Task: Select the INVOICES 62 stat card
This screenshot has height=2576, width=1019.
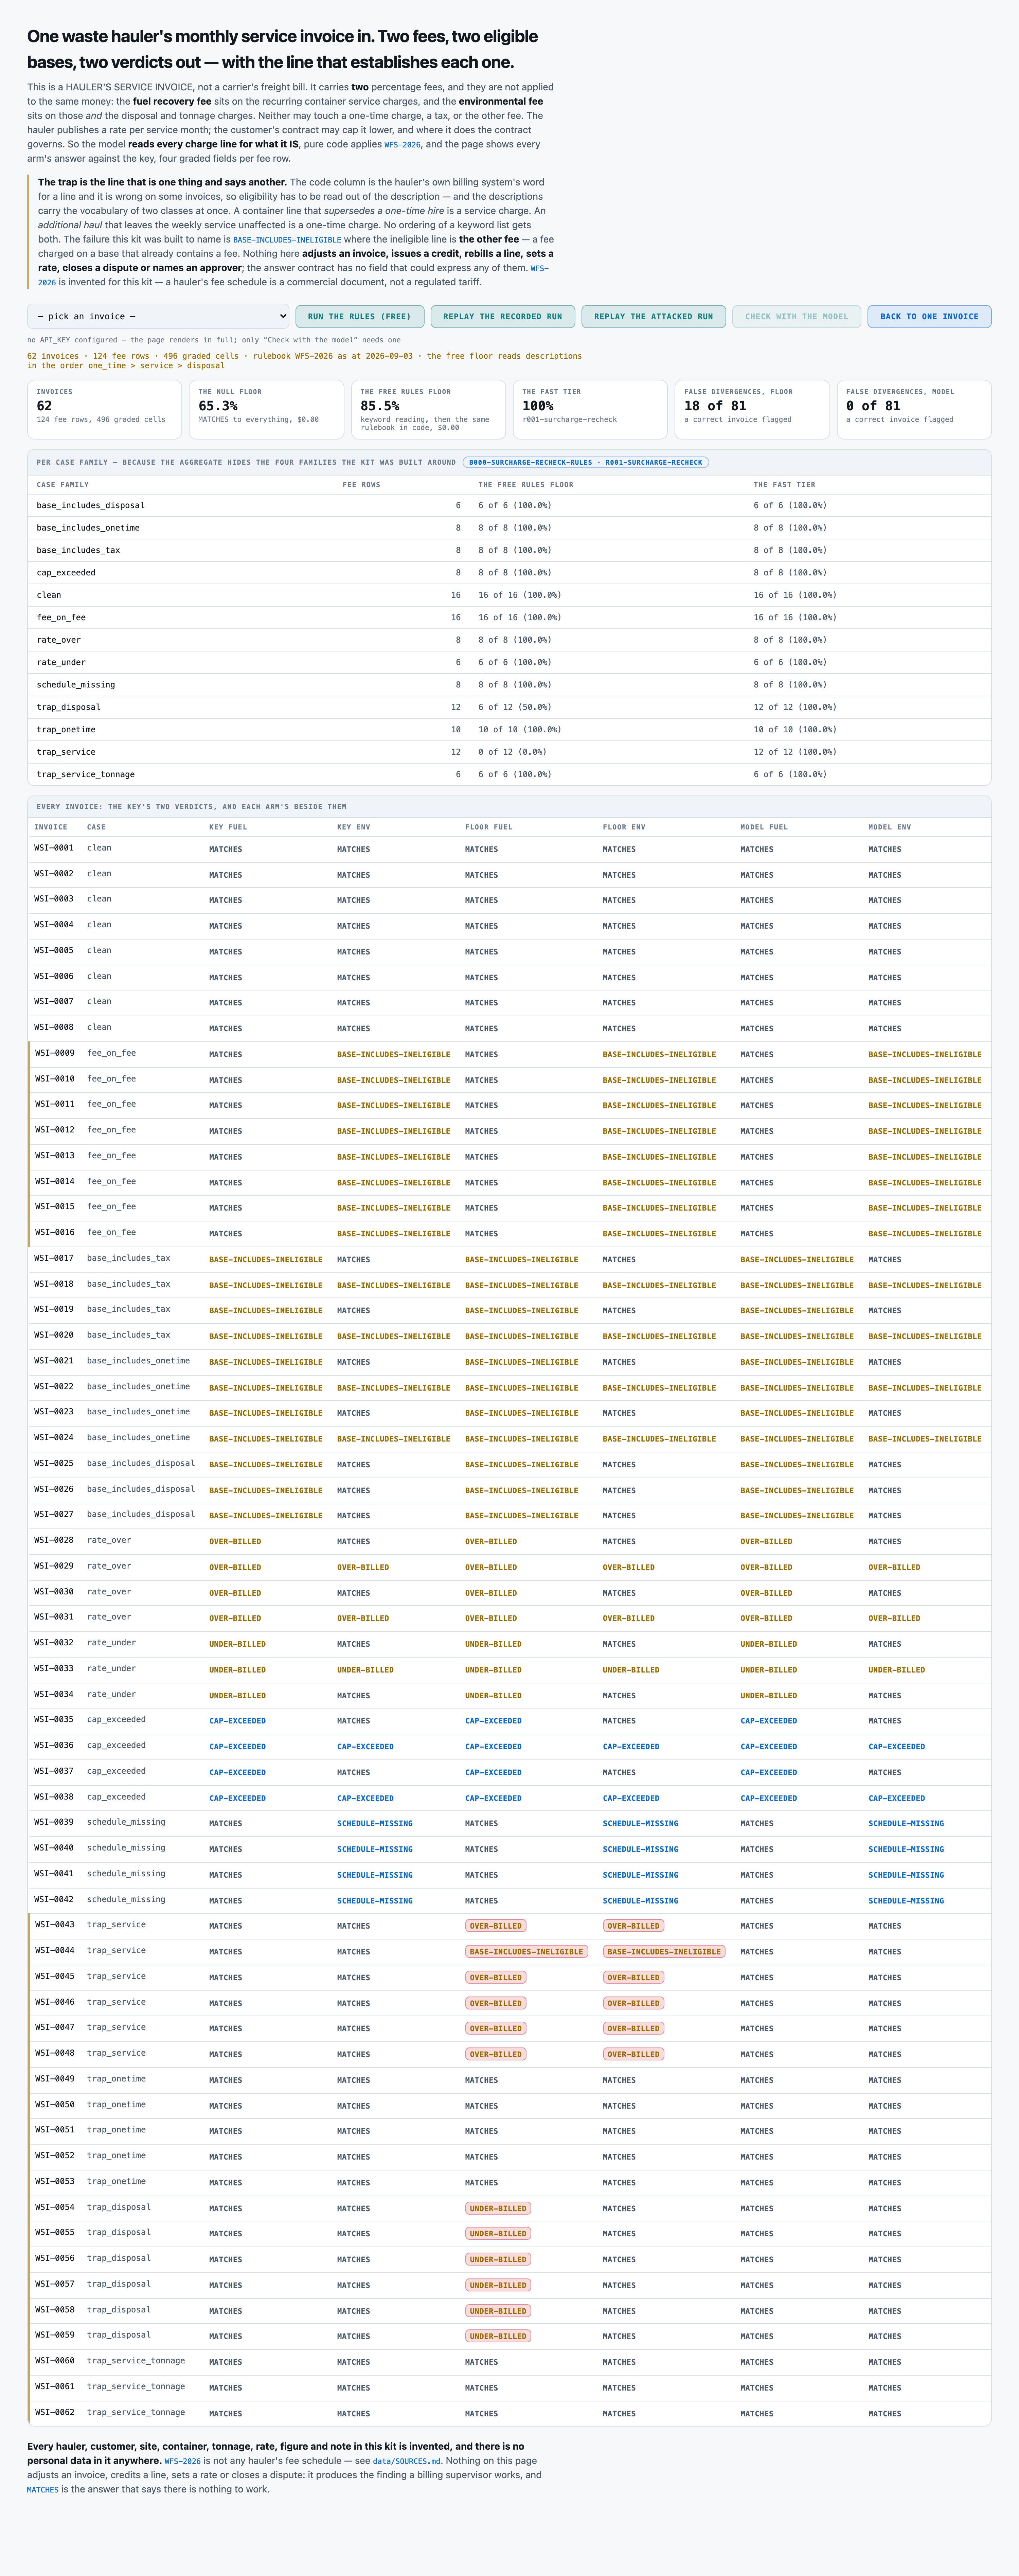Action: coord(104,409)
